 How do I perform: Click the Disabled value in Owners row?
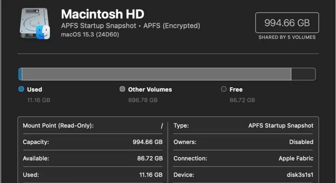coord(301,142)
